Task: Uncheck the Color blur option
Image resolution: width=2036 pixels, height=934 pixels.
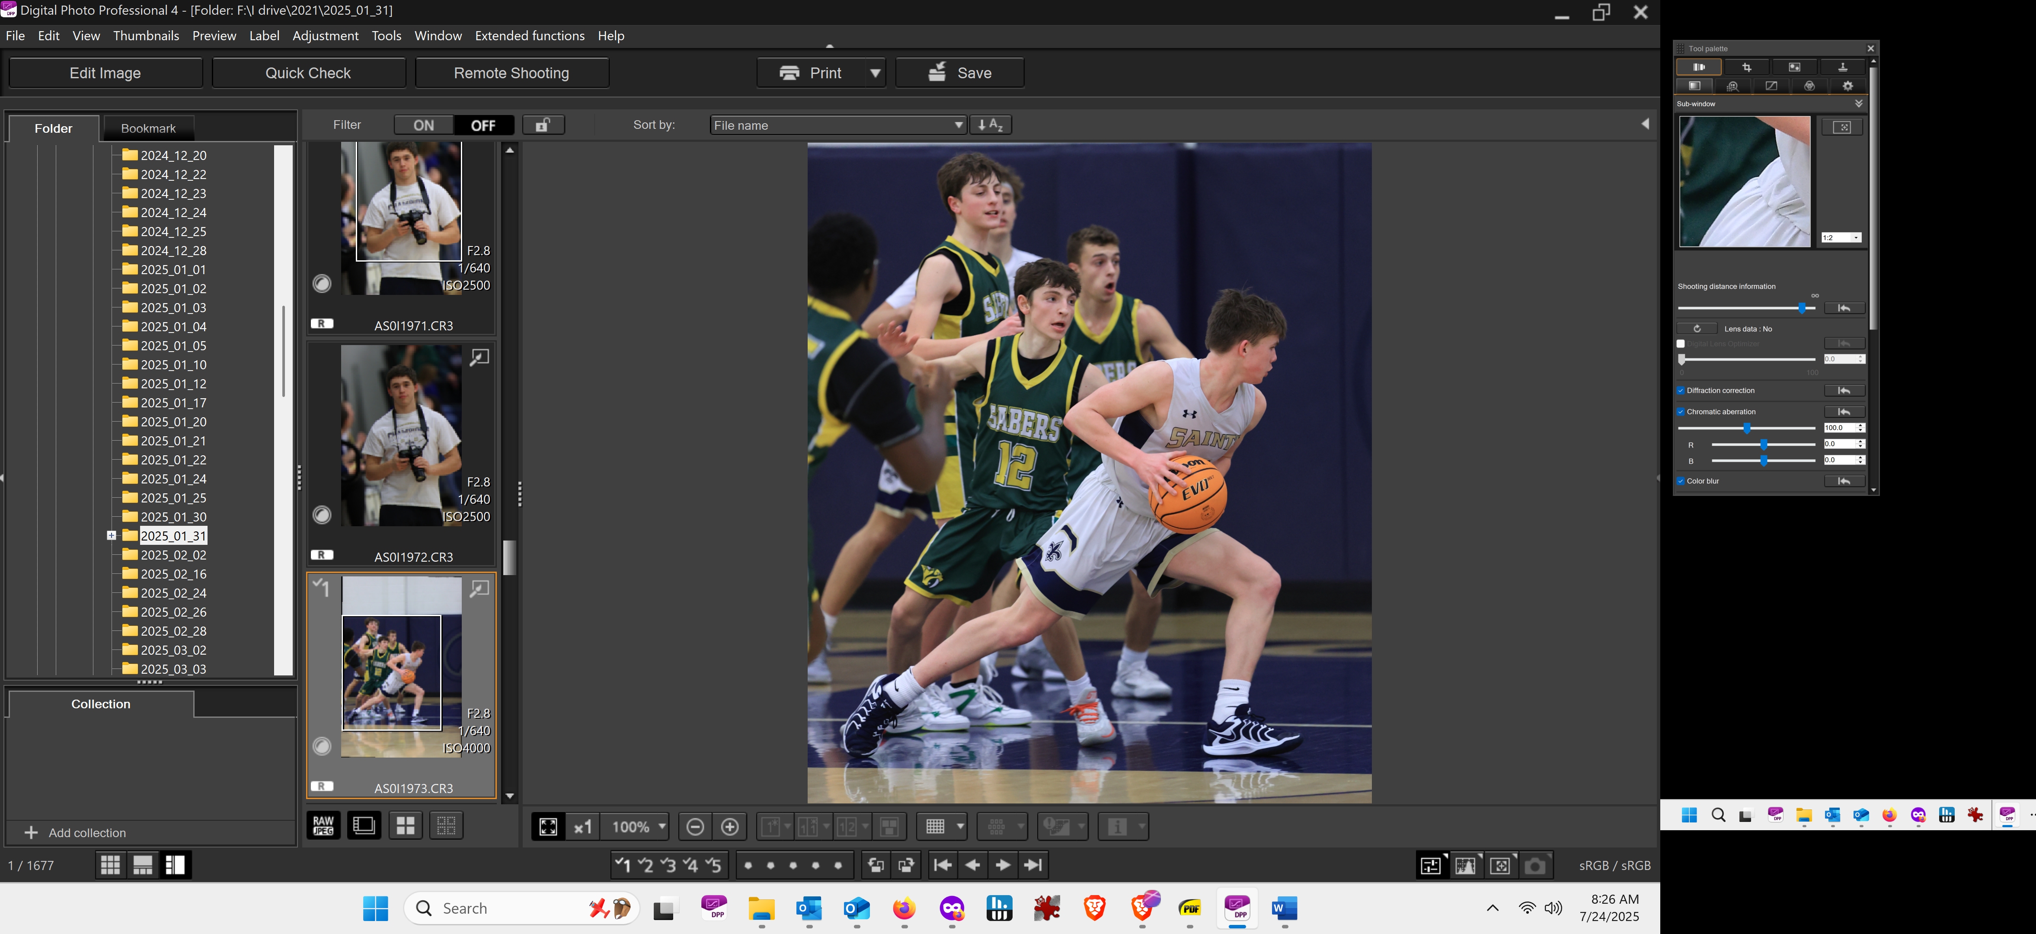Action: (1680, 480)
